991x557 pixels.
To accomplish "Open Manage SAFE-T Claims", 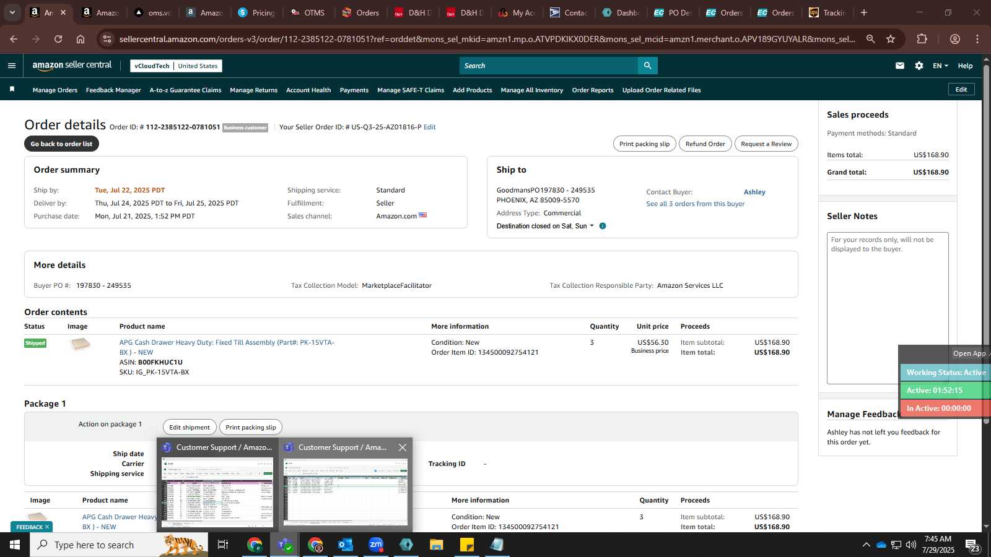I will [411, 90].
